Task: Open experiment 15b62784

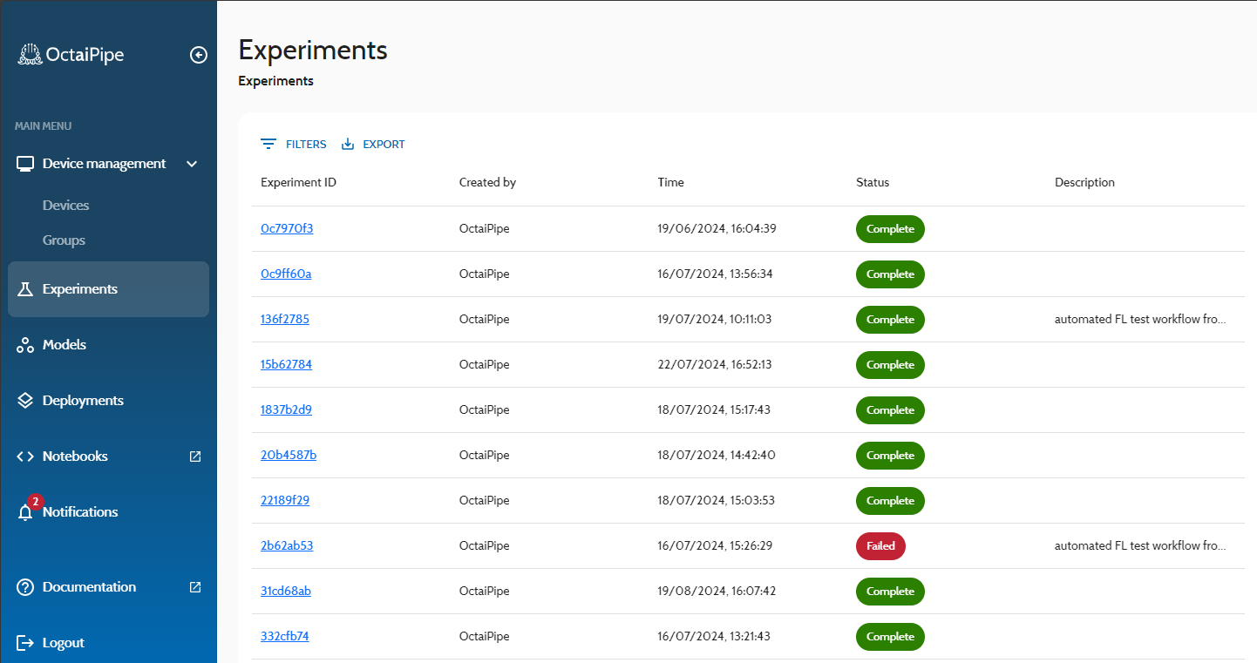Action: tap(286, 365)
